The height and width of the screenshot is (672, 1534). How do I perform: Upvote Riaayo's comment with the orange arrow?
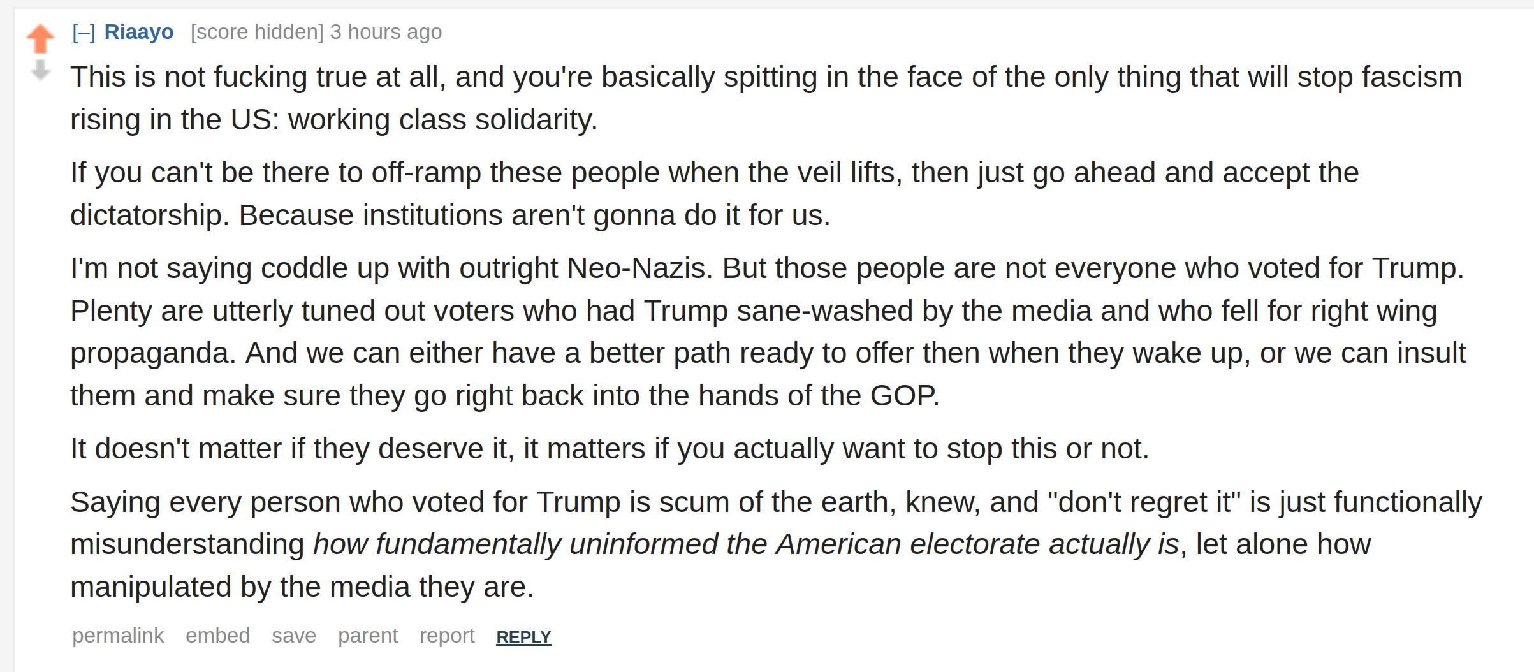(x=40, y=38)
